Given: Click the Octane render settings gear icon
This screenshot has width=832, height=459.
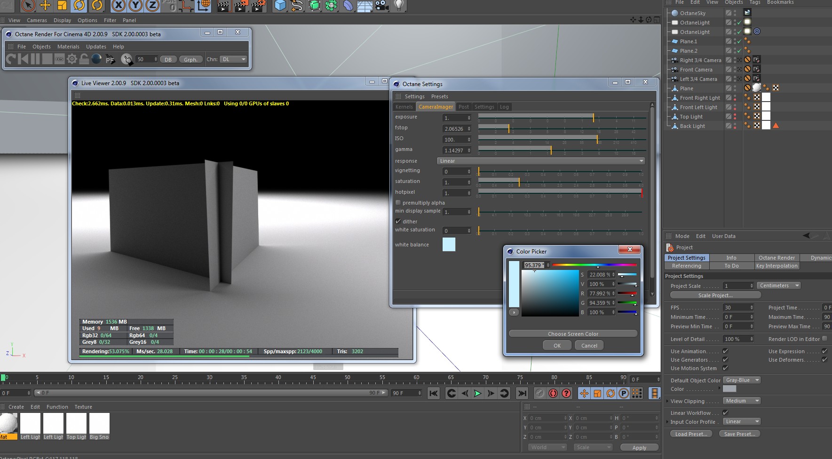Looking at the screenshot, I should (x=72, y=59).
